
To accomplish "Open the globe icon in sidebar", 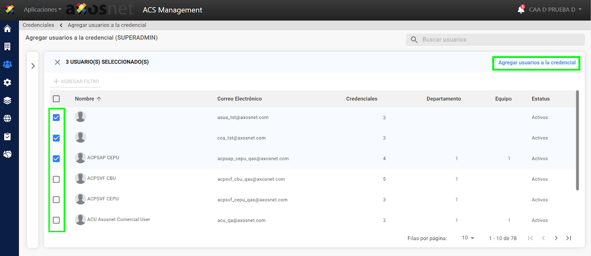I will [x=7, y=119].
